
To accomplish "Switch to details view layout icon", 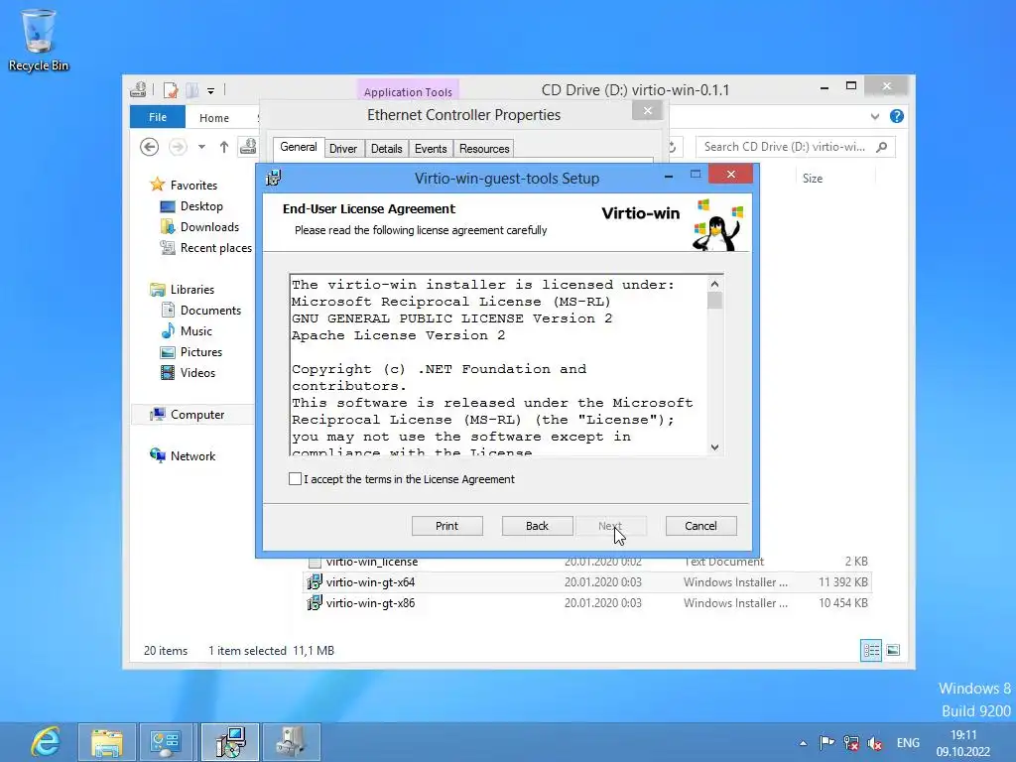I will click(x=871, y=650).
